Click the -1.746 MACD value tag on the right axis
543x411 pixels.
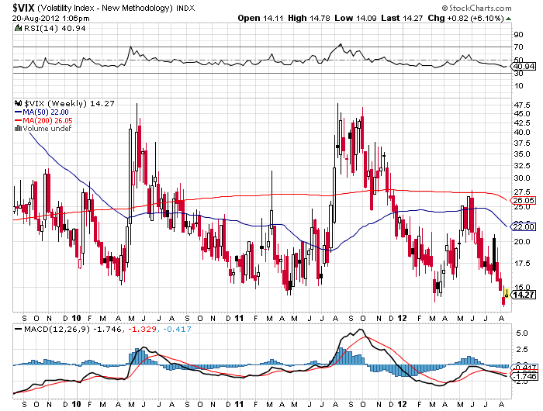[x=524, y=376]
